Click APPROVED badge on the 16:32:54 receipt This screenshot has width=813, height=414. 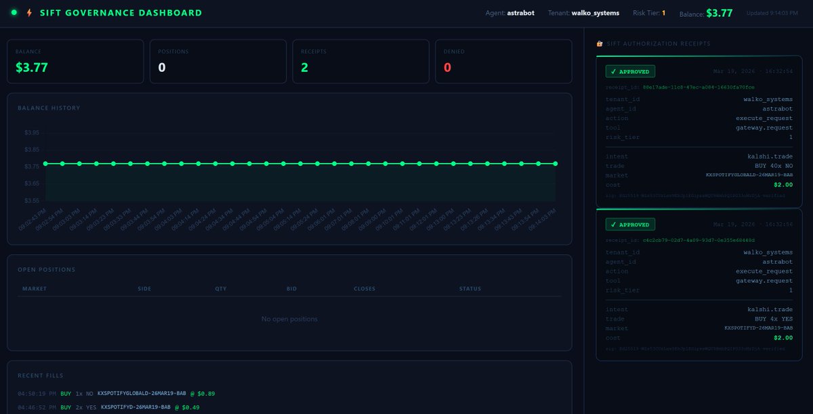[630, 71]
